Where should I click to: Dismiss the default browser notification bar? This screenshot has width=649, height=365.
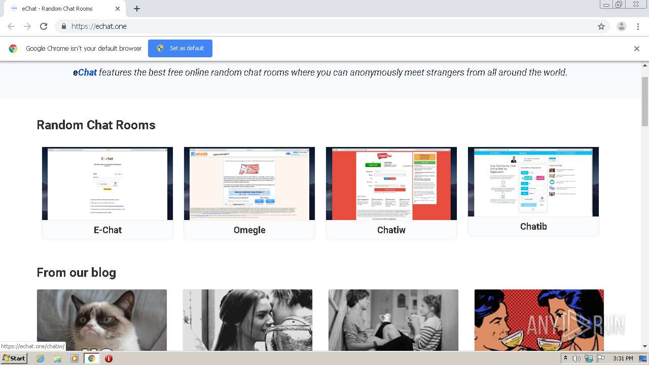(x=637, y=49)
